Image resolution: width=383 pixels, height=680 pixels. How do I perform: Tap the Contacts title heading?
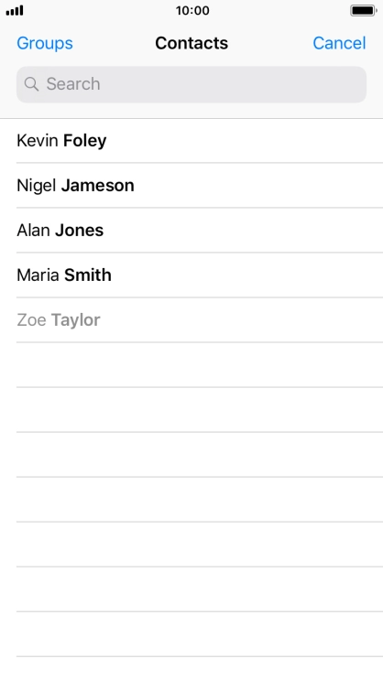click(x=191, y=43)
